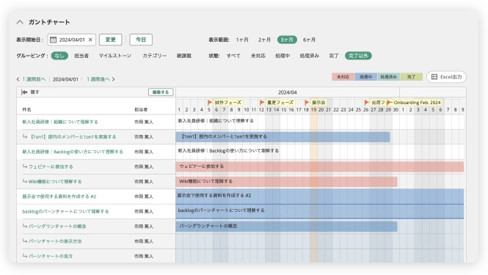Group by 担当者

(x=81, y=56)
